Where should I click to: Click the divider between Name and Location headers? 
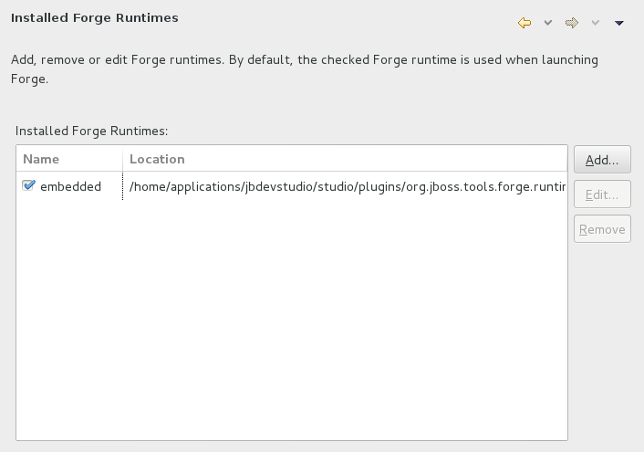(122, 159)
